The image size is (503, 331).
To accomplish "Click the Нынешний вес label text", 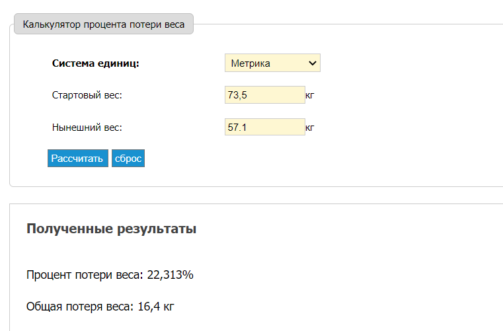I will tap(87, 128).
